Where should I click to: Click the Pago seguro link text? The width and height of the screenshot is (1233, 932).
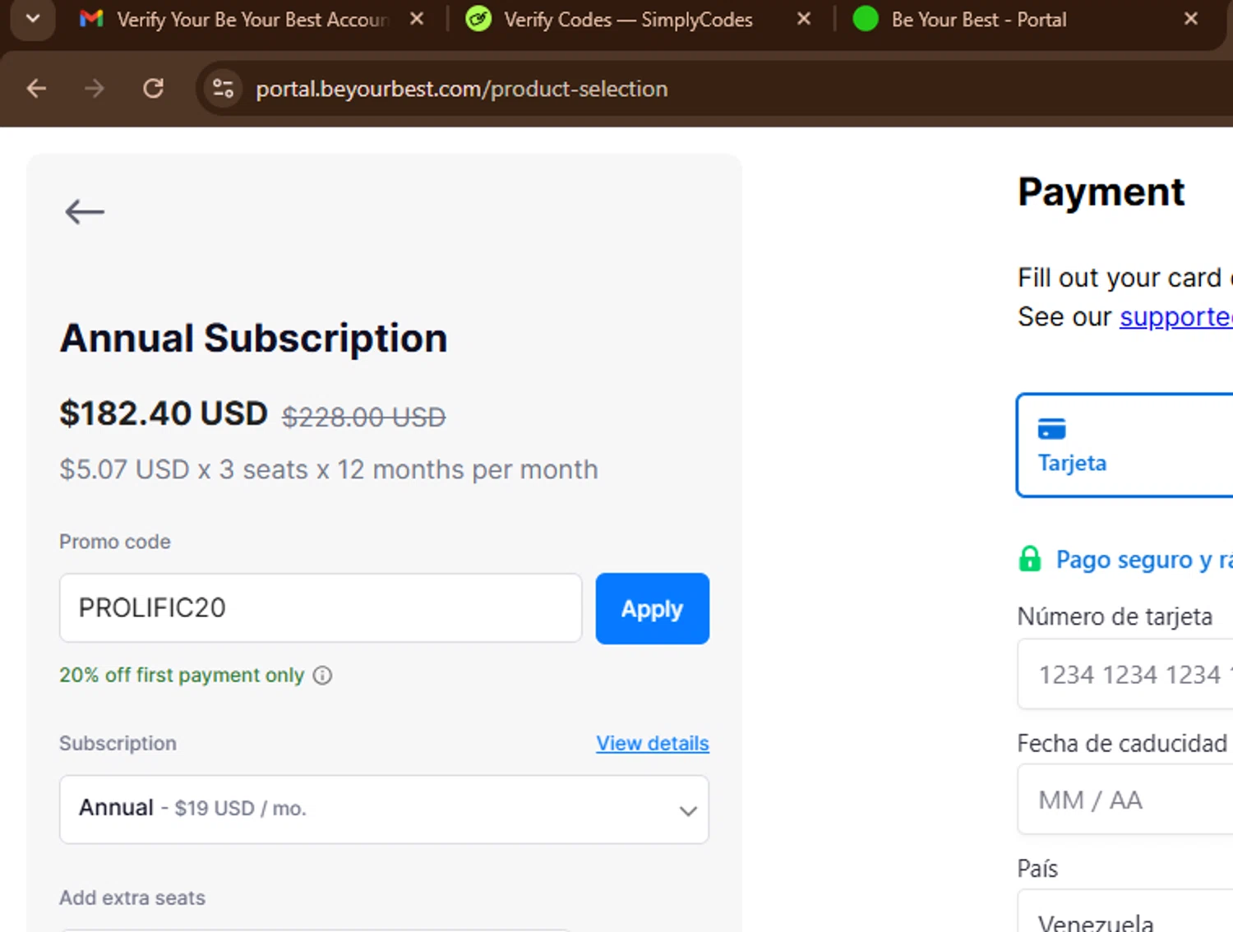pos(1144,560)
